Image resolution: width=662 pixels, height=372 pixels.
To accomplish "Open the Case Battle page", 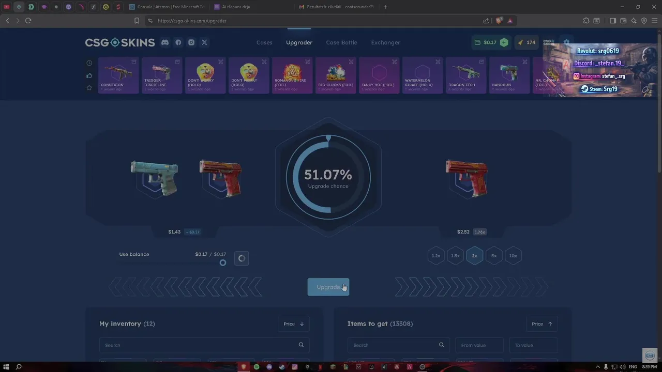I will (341, 42).
